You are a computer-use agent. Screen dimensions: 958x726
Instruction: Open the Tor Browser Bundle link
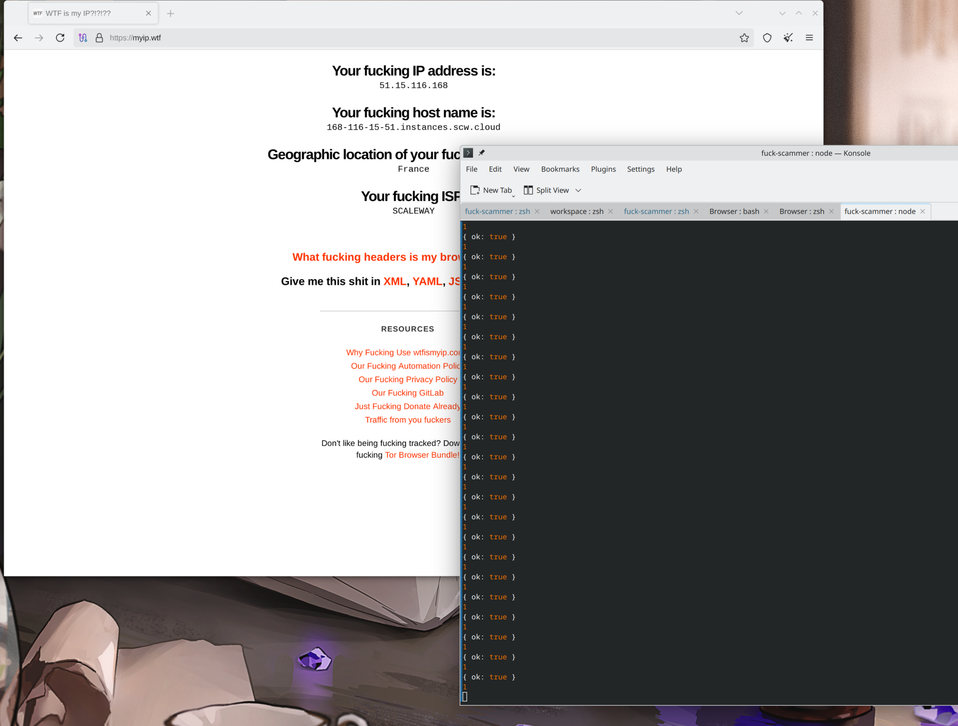tap(422, 455)
